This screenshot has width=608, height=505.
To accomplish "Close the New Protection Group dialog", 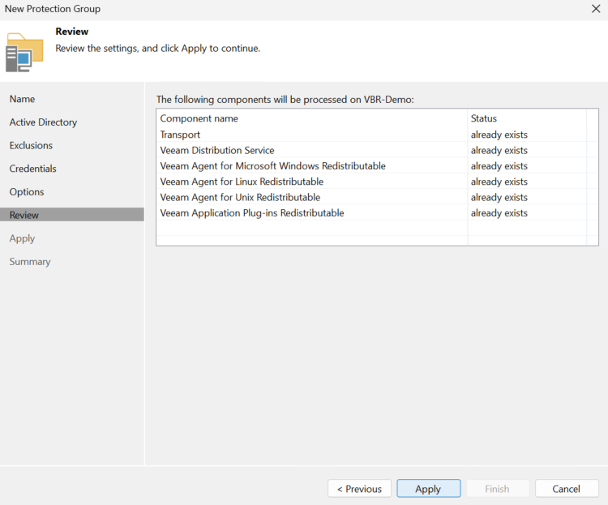I will tap(596, 9).
